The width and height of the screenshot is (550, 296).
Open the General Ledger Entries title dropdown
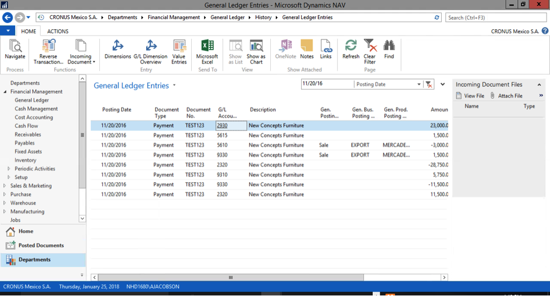click(174, 85)
